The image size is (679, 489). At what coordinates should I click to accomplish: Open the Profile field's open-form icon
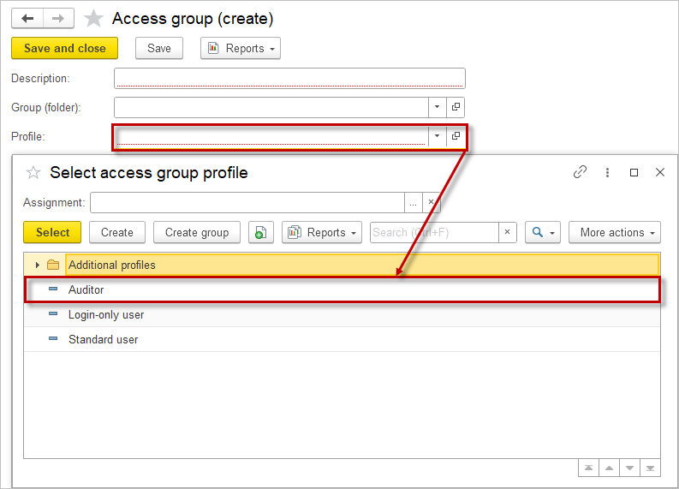point(456,136)
